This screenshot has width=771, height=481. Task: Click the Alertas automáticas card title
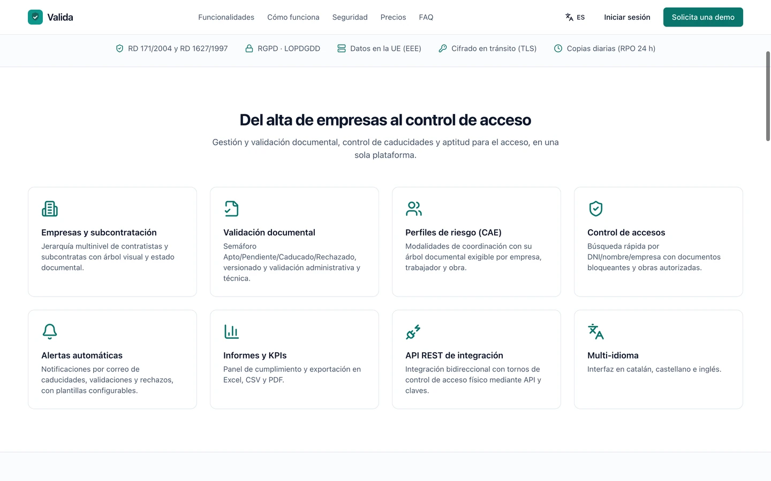coord(82,355)
